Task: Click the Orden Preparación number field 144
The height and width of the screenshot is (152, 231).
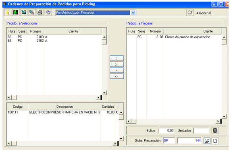Action: 189,141
